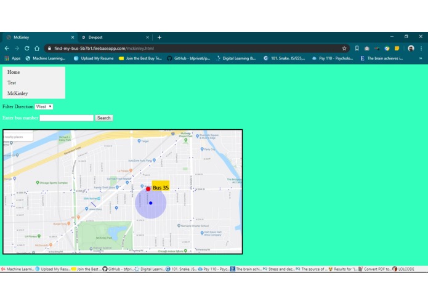Click Stress and dec... in bottom bar
The width and height of the screenshot is (428, 304).
tap(279, 269)
